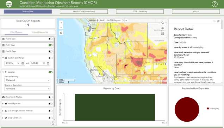The height and width of the screenshot is (128, 224).
Task: Click the Reports with Photos camera icon
Action: click(x=4, y=97)
